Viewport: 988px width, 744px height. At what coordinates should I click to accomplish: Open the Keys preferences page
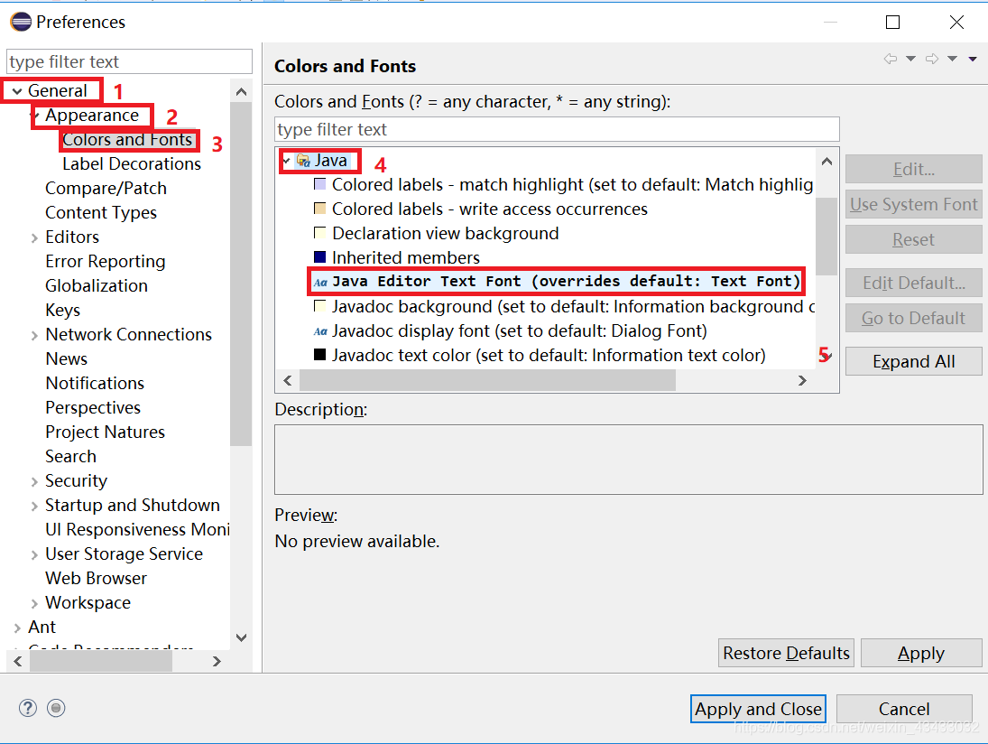pyautogui.click(x=62, y=311)
